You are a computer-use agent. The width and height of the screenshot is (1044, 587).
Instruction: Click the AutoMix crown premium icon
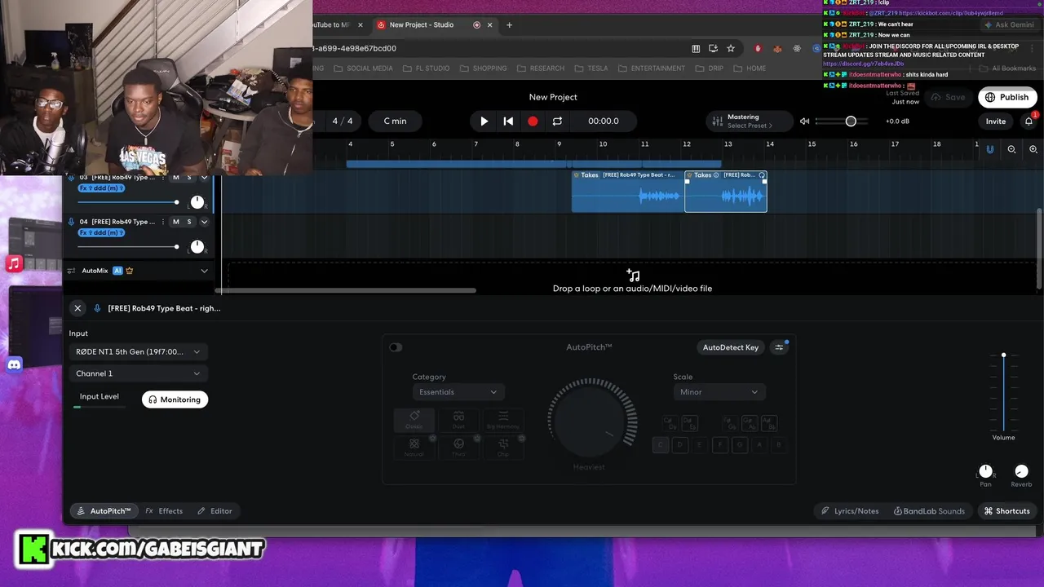130,271
